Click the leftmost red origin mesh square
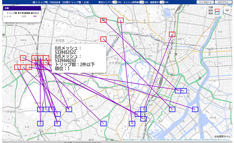This screenshot has width=234, height=143. pyautogui.click(x=17, y=67)
